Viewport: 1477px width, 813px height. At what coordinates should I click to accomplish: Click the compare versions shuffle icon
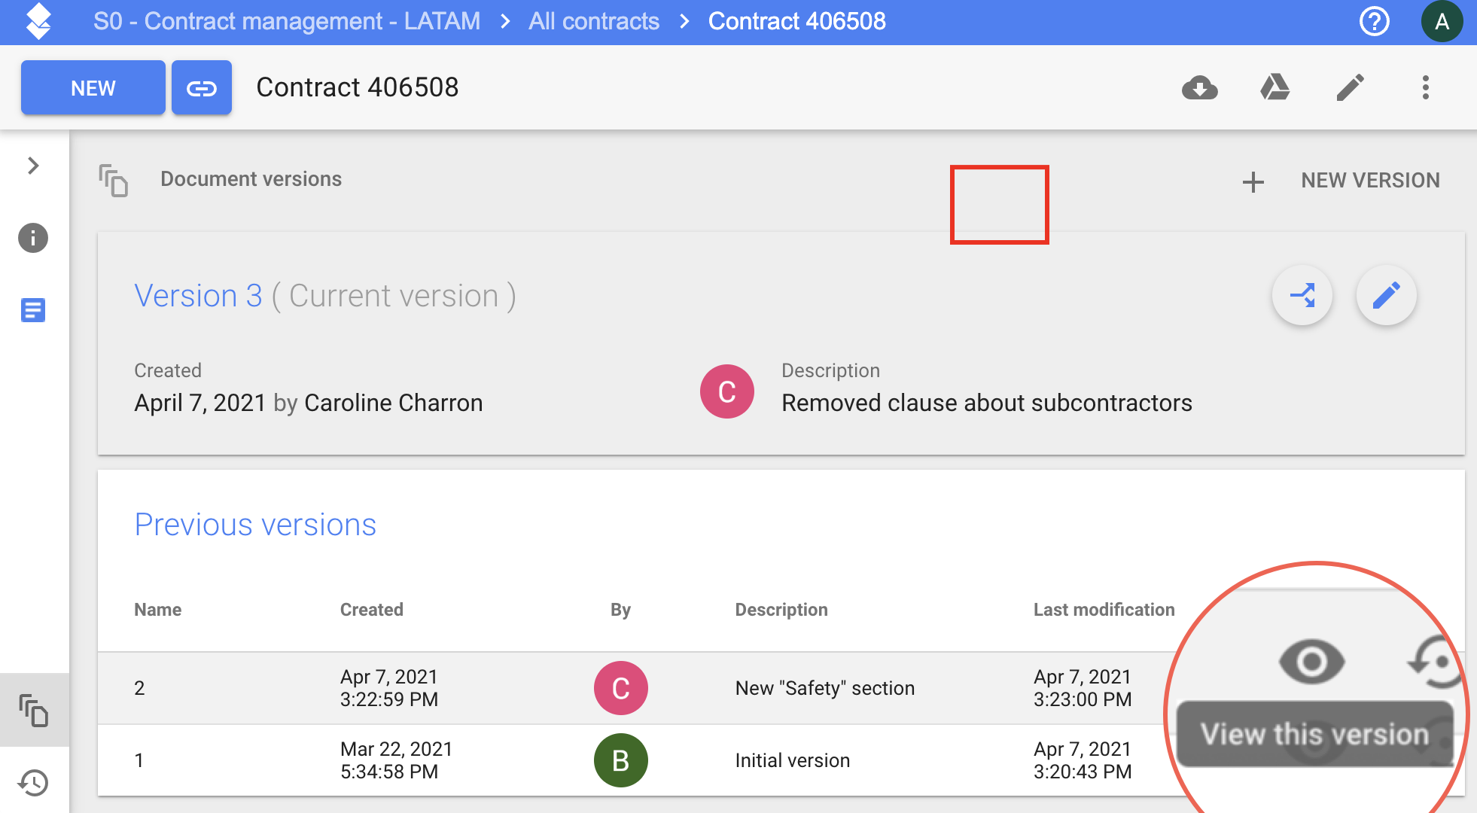tap(1302, 295)
